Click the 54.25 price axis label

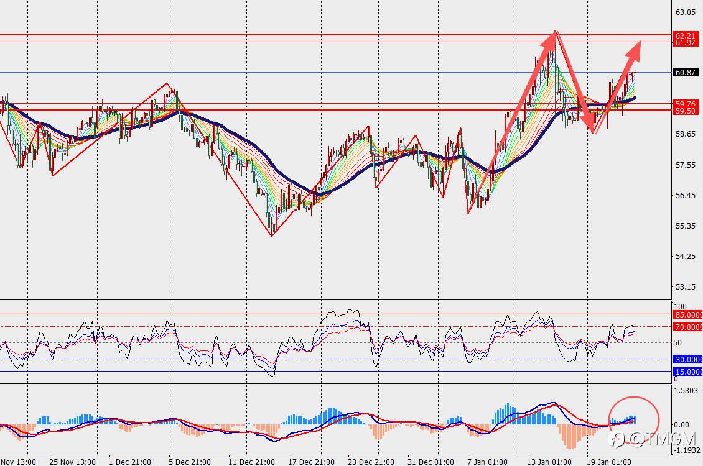tap(686, 256)
